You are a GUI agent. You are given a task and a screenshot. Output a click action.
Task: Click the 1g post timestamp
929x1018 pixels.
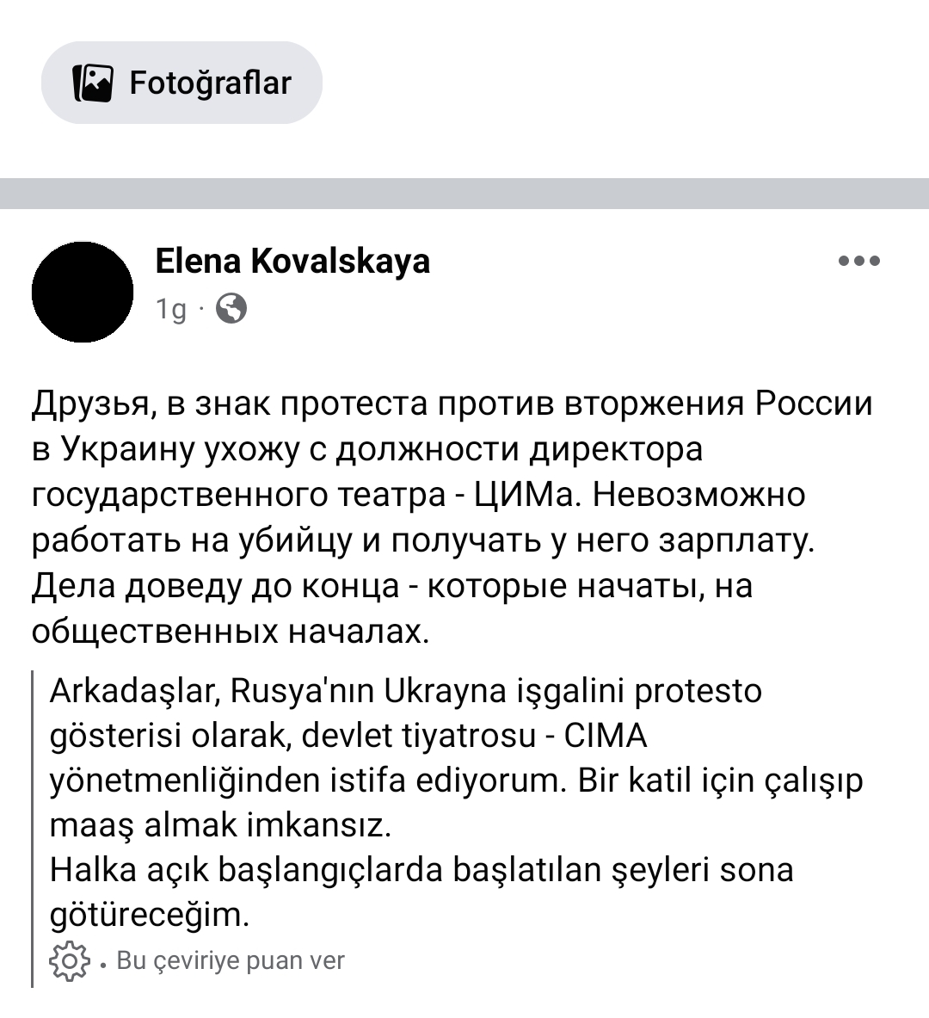click(170, 309)
